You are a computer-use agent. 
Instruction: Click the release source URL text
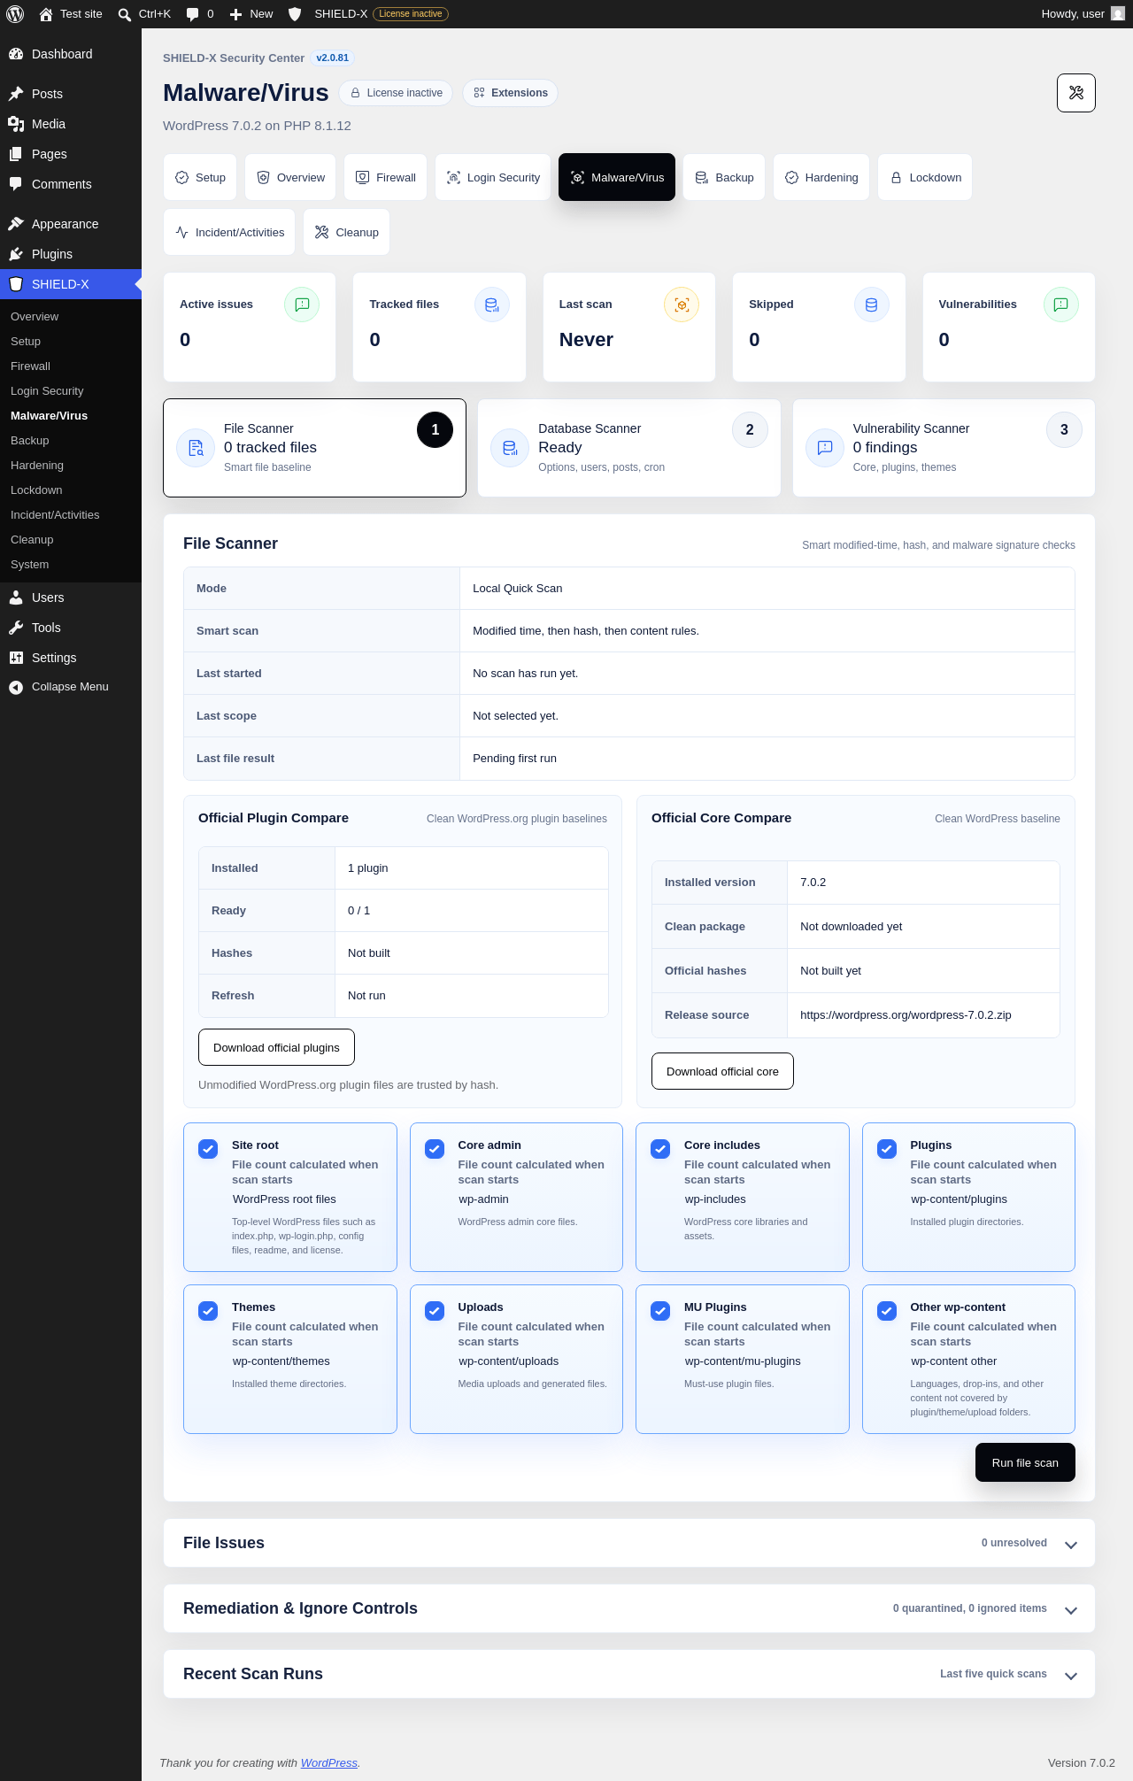click(906, 1015)
